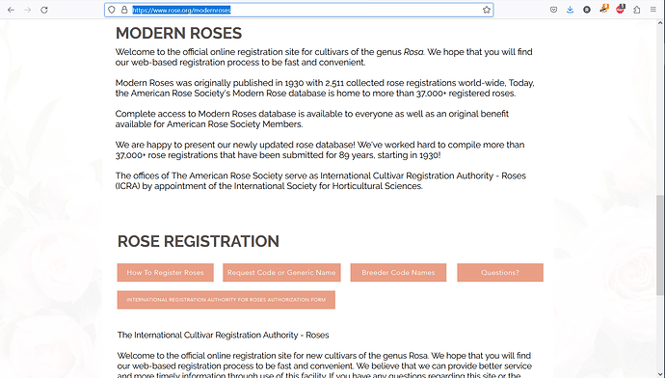Click the Questions? button
Screen dimensions: 665x378
(x=500, y=272)
